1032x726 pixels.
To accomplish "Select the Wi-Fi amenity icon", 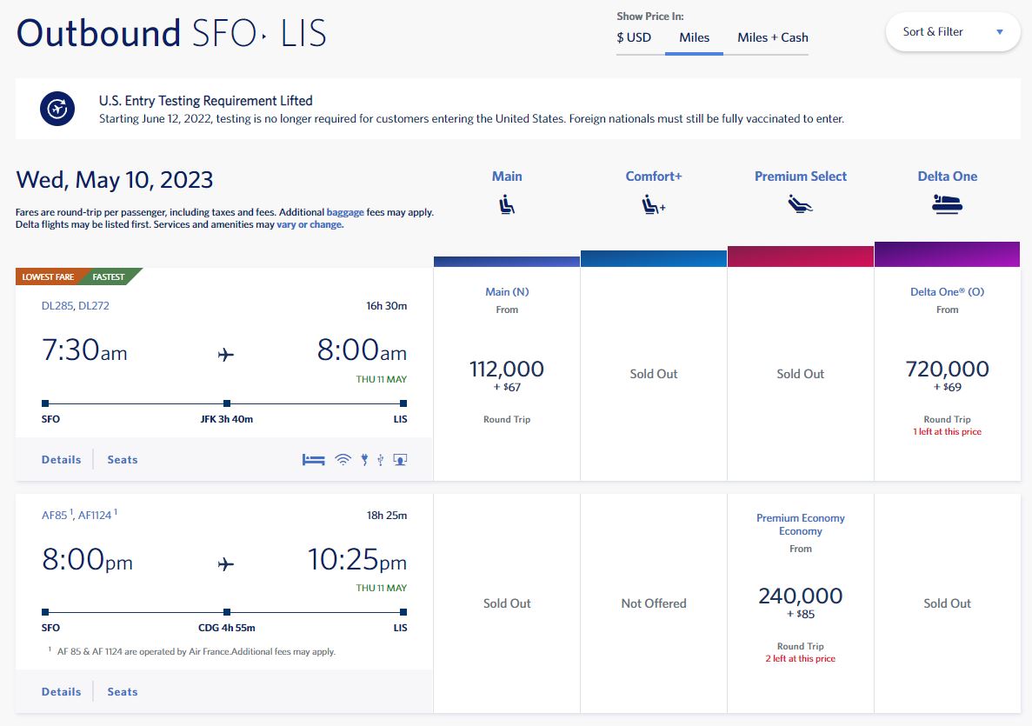I will (x=344, y=459).
